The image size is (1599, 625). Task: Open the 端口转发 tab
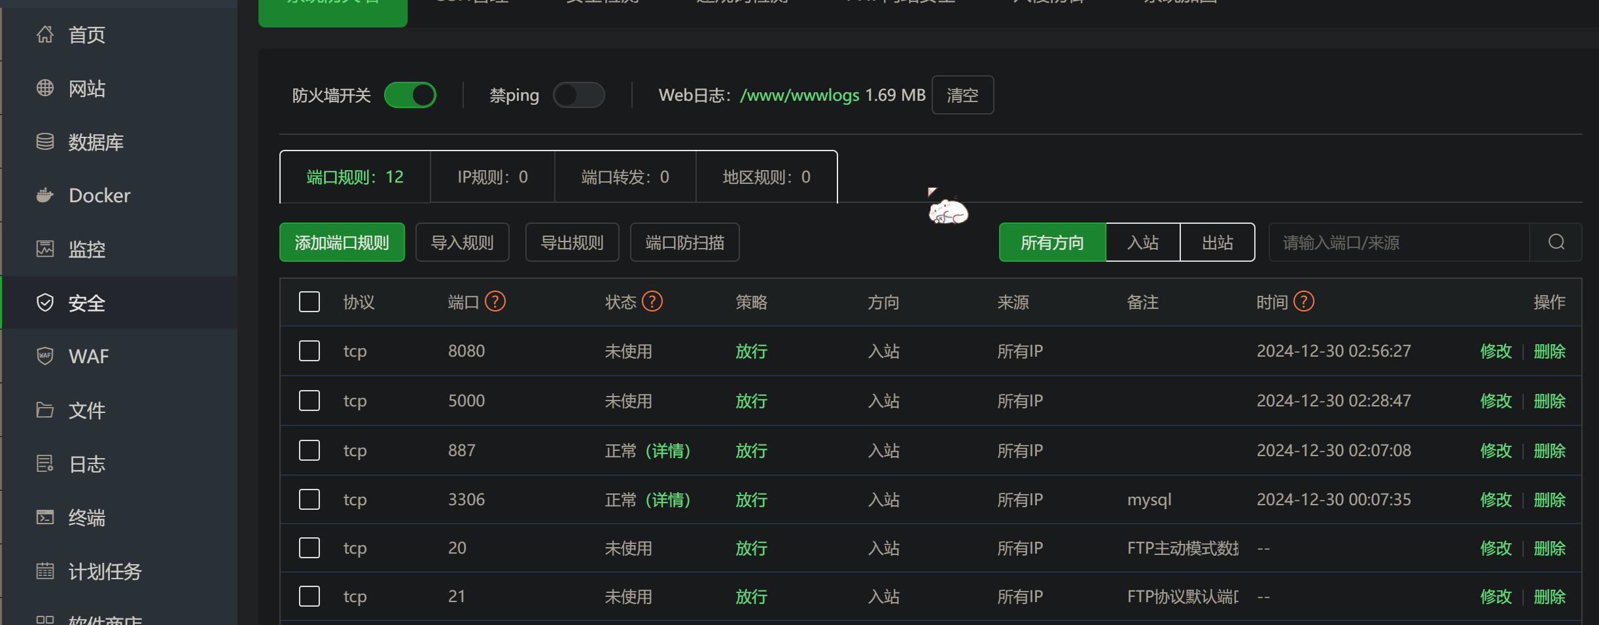click(625, 177)
